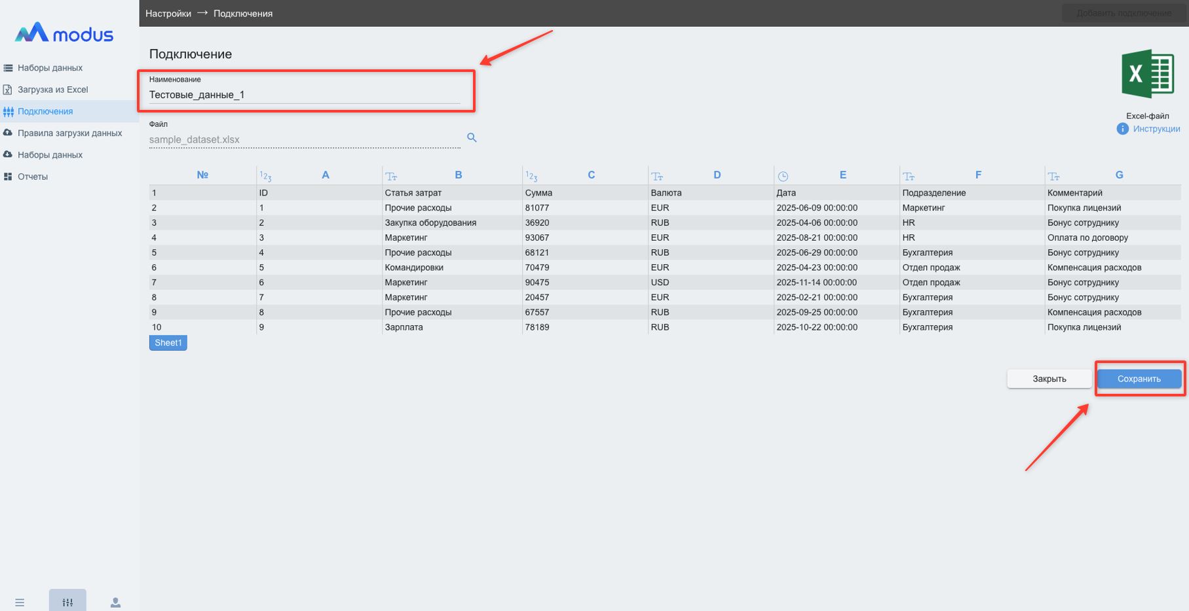
Task: Open the user profile icon in sidebar
Action: click(x=115, y=602)
